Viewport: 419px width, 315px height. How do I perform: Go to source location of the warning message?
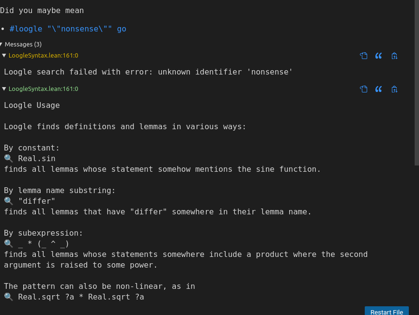tap(363, 56)
